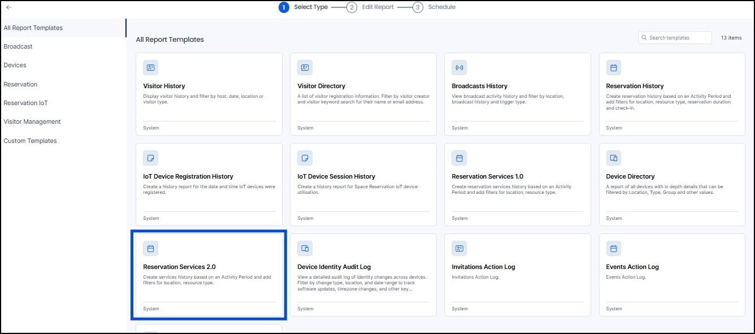Select the Visitor History template title
Screen dimensions: 755x334
coord(164,86)
